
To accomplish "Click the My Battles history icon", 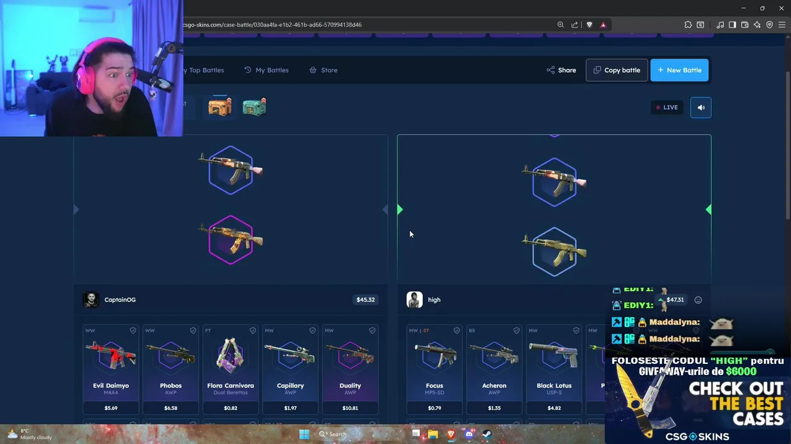I will click(248, 70).
